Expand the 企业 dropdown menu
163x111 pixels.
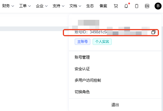pyautogui.click(x=42, y=6)
